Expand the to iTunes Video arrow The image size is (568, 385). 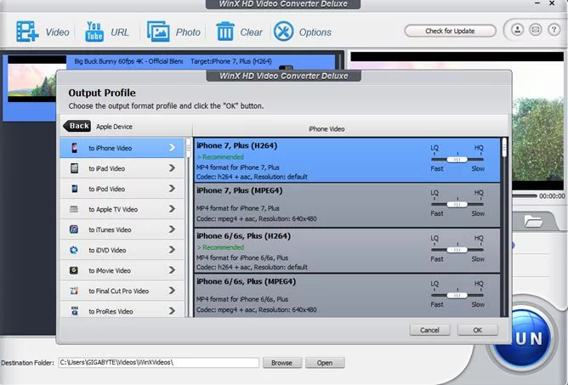[x=172, y=229]
